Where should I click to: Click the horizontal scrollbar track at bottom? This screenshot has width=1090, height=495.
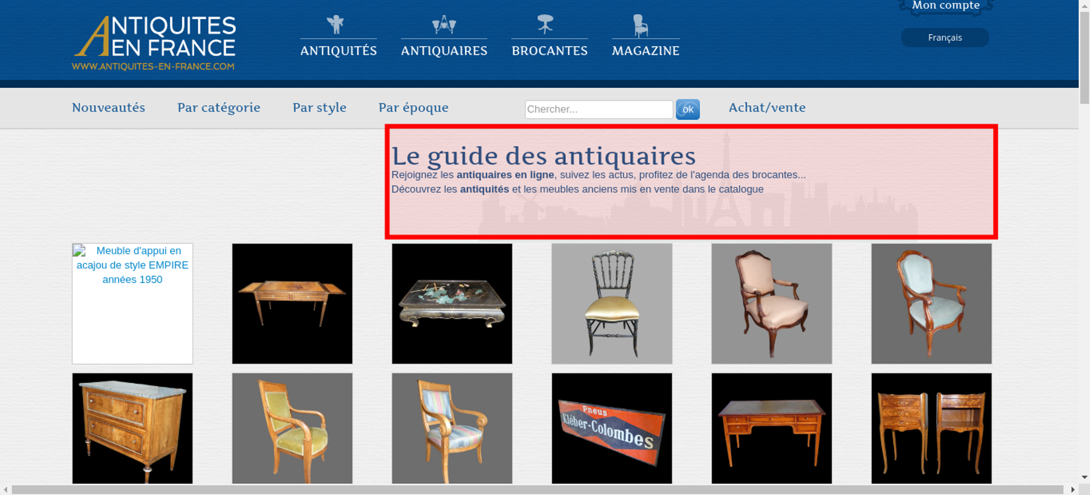[x=537, y=490]
